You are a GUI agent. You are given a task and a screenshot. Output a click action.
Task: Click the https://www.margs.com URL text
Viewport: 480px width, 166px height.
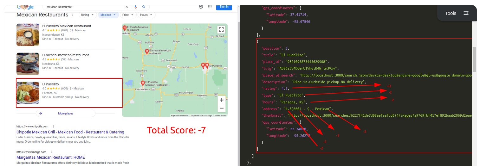coord(31,152)
